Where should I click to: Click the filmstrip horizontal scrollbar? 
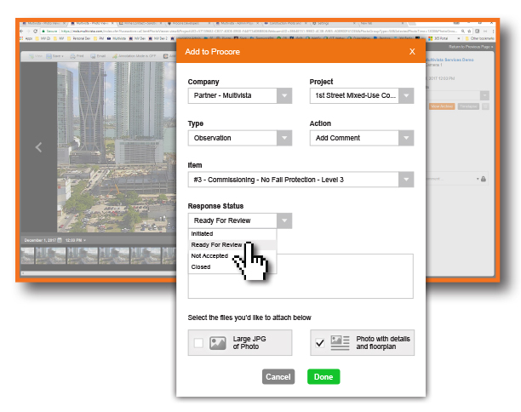[x=99, y=273]
